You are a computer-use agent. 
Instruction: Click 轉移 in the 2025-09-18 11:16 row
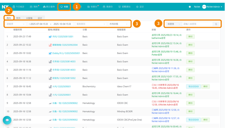191,70
